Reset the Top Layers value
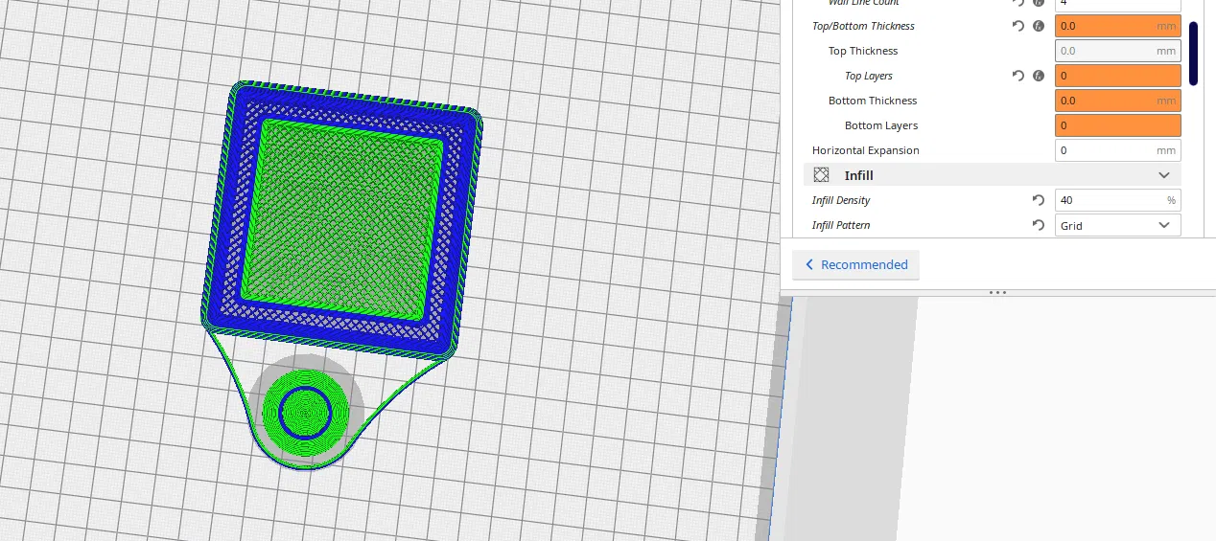Screen dimensions: 1216x541 click(x=1018, y=76)
